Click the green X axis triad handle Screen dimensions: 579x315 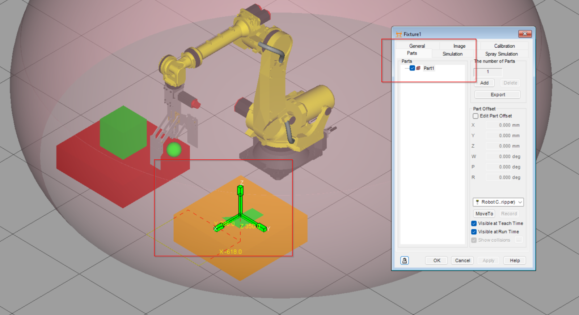coord(219,228)
